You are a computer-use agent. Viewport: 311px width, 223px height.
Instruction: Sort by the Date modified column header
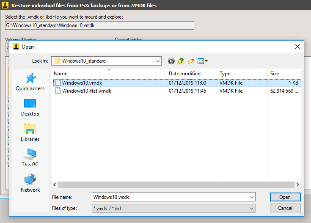[191, 74]
